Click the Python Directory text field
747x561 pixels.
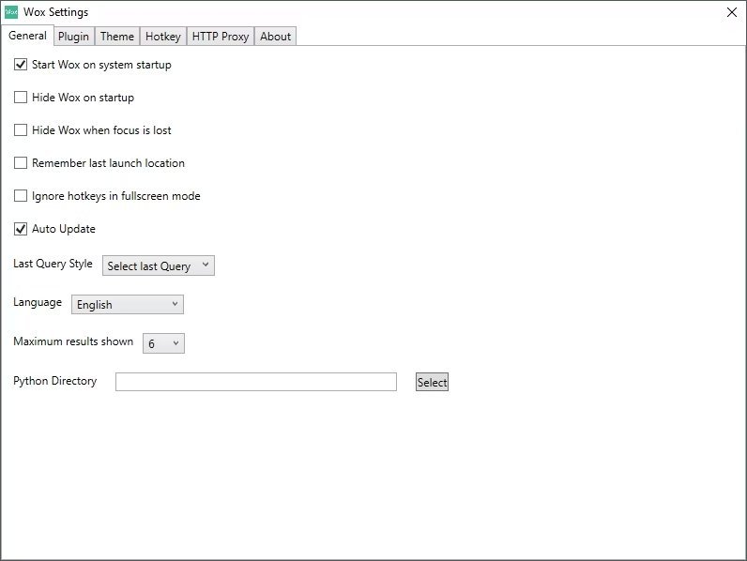pyautogui.click(x=255, y=382)
